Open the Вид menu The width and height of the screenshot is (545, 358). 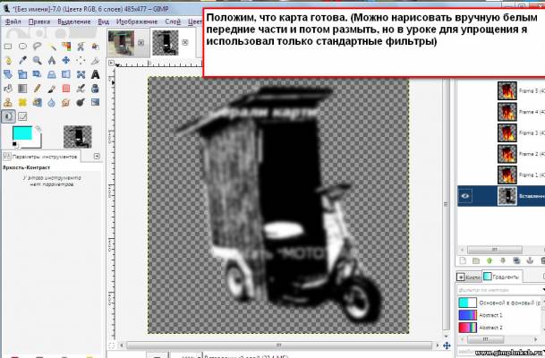(x=103, y=21)
